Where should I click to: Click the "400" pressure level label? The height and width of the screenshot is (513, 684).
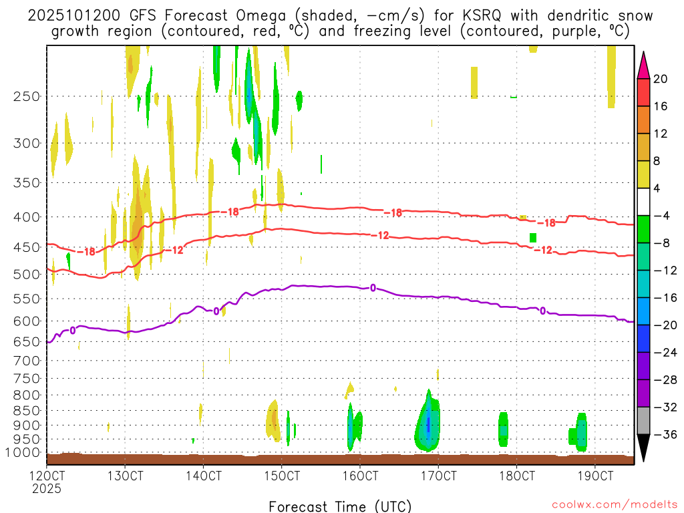click(x=27, y=217)
